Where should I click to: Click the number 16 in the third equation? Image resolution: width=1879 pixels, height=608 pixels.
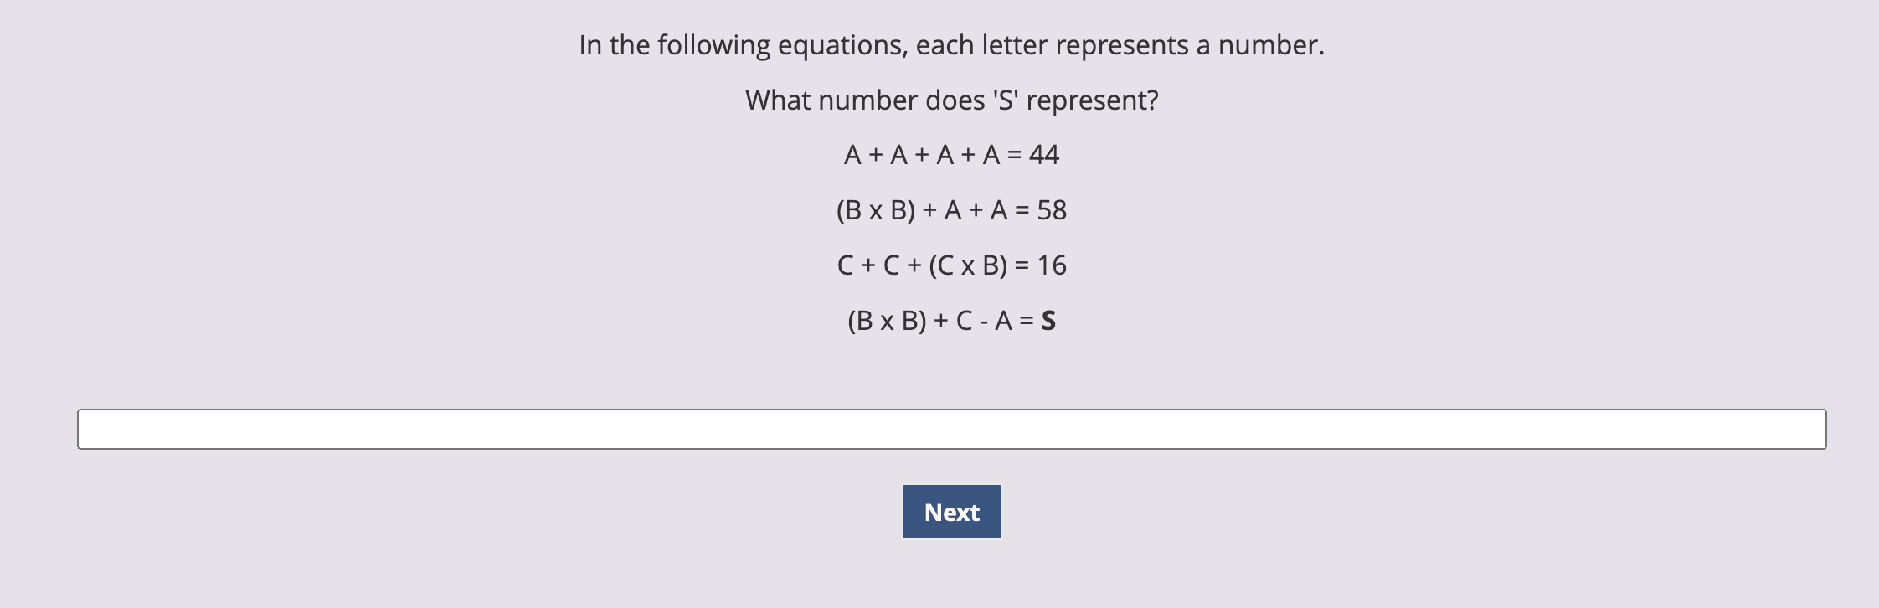pos(1053,265)
